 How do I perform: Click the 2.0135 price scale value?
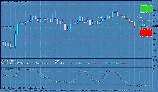[155, 33]
